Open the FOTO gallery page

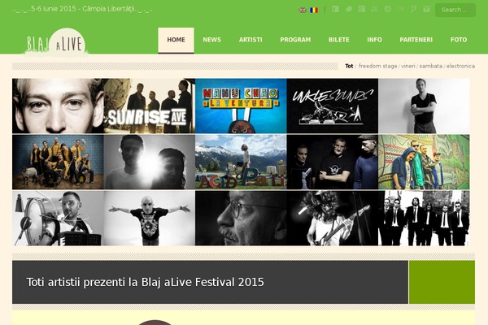[x=459, y=40]
